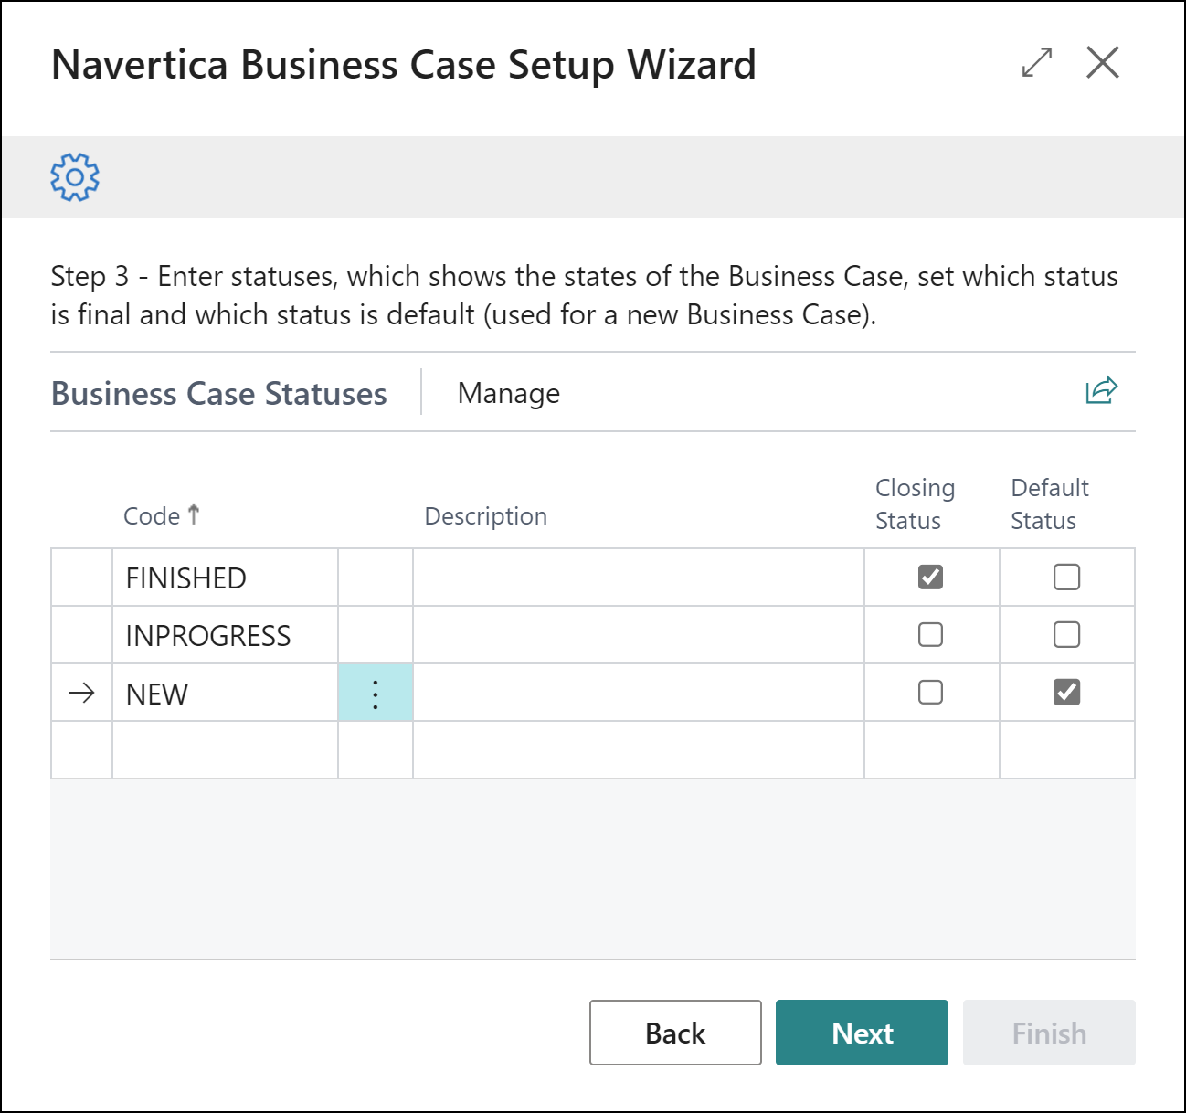The image size is (1186, 1113).
Task: Select the FINISHED code cell
Action: [x=225, y=578]
